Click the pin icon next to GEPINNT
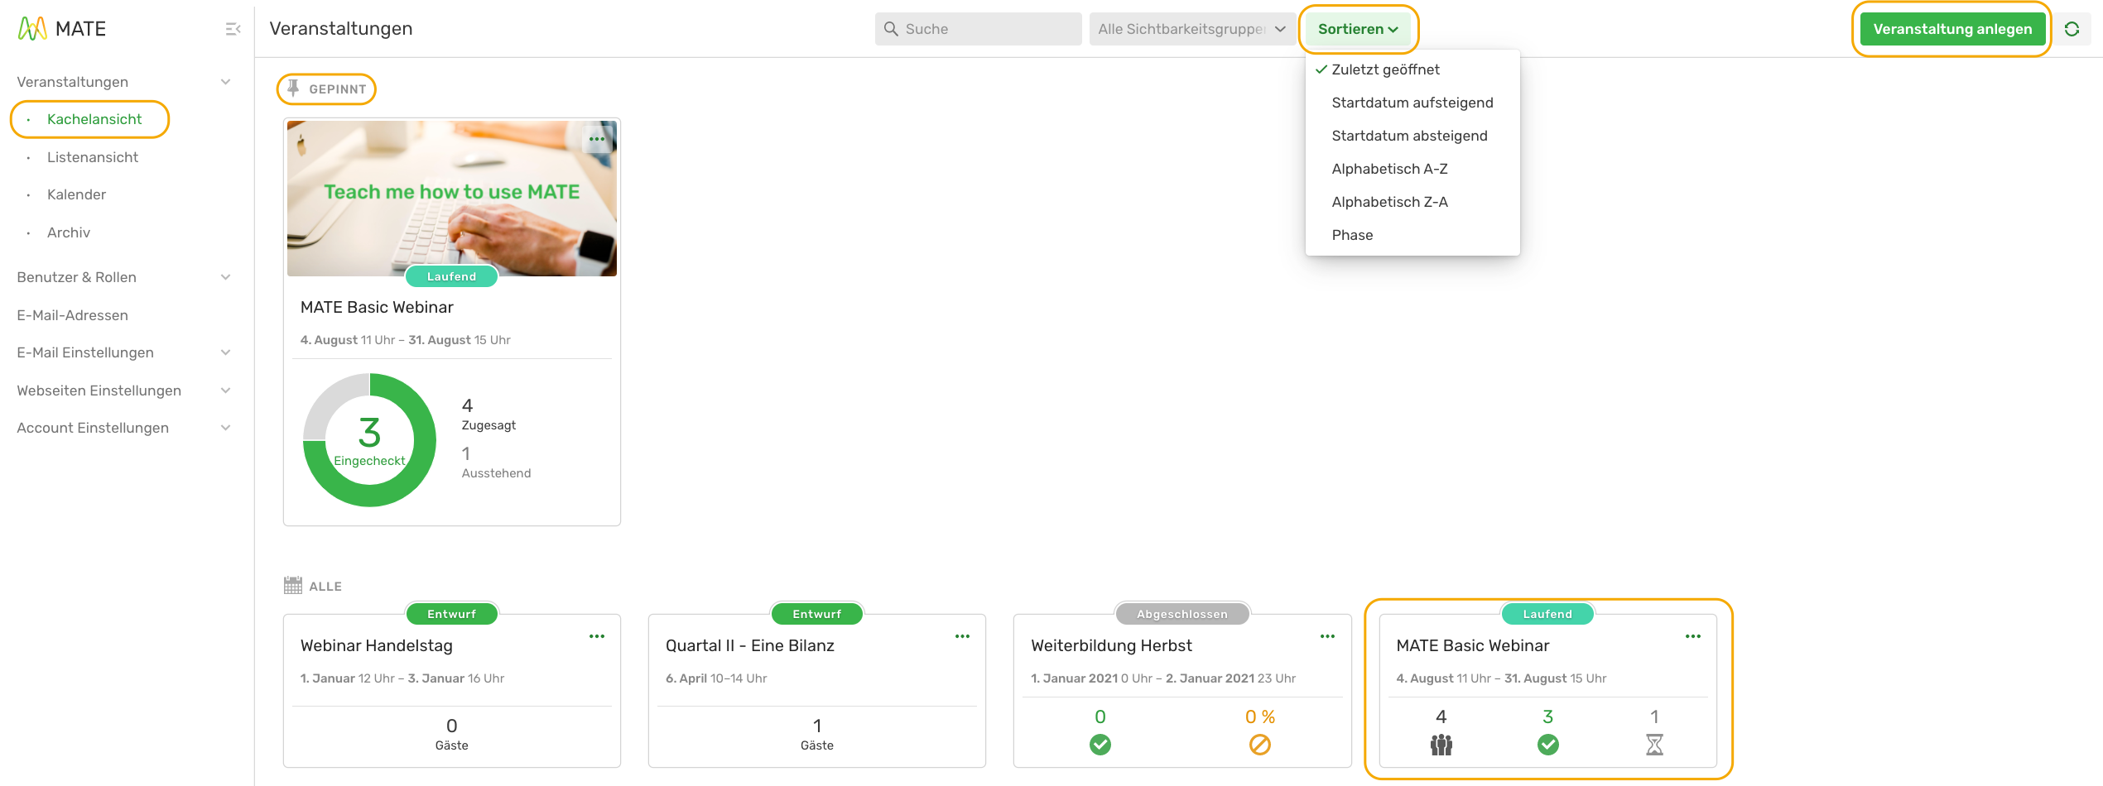 [293, 88]
